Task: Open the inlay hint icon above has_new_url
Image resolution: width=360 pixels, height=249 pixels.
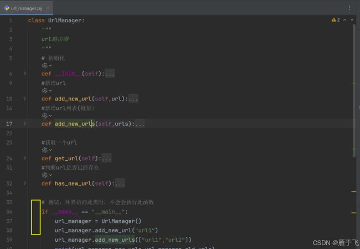Action: point(47,175)
